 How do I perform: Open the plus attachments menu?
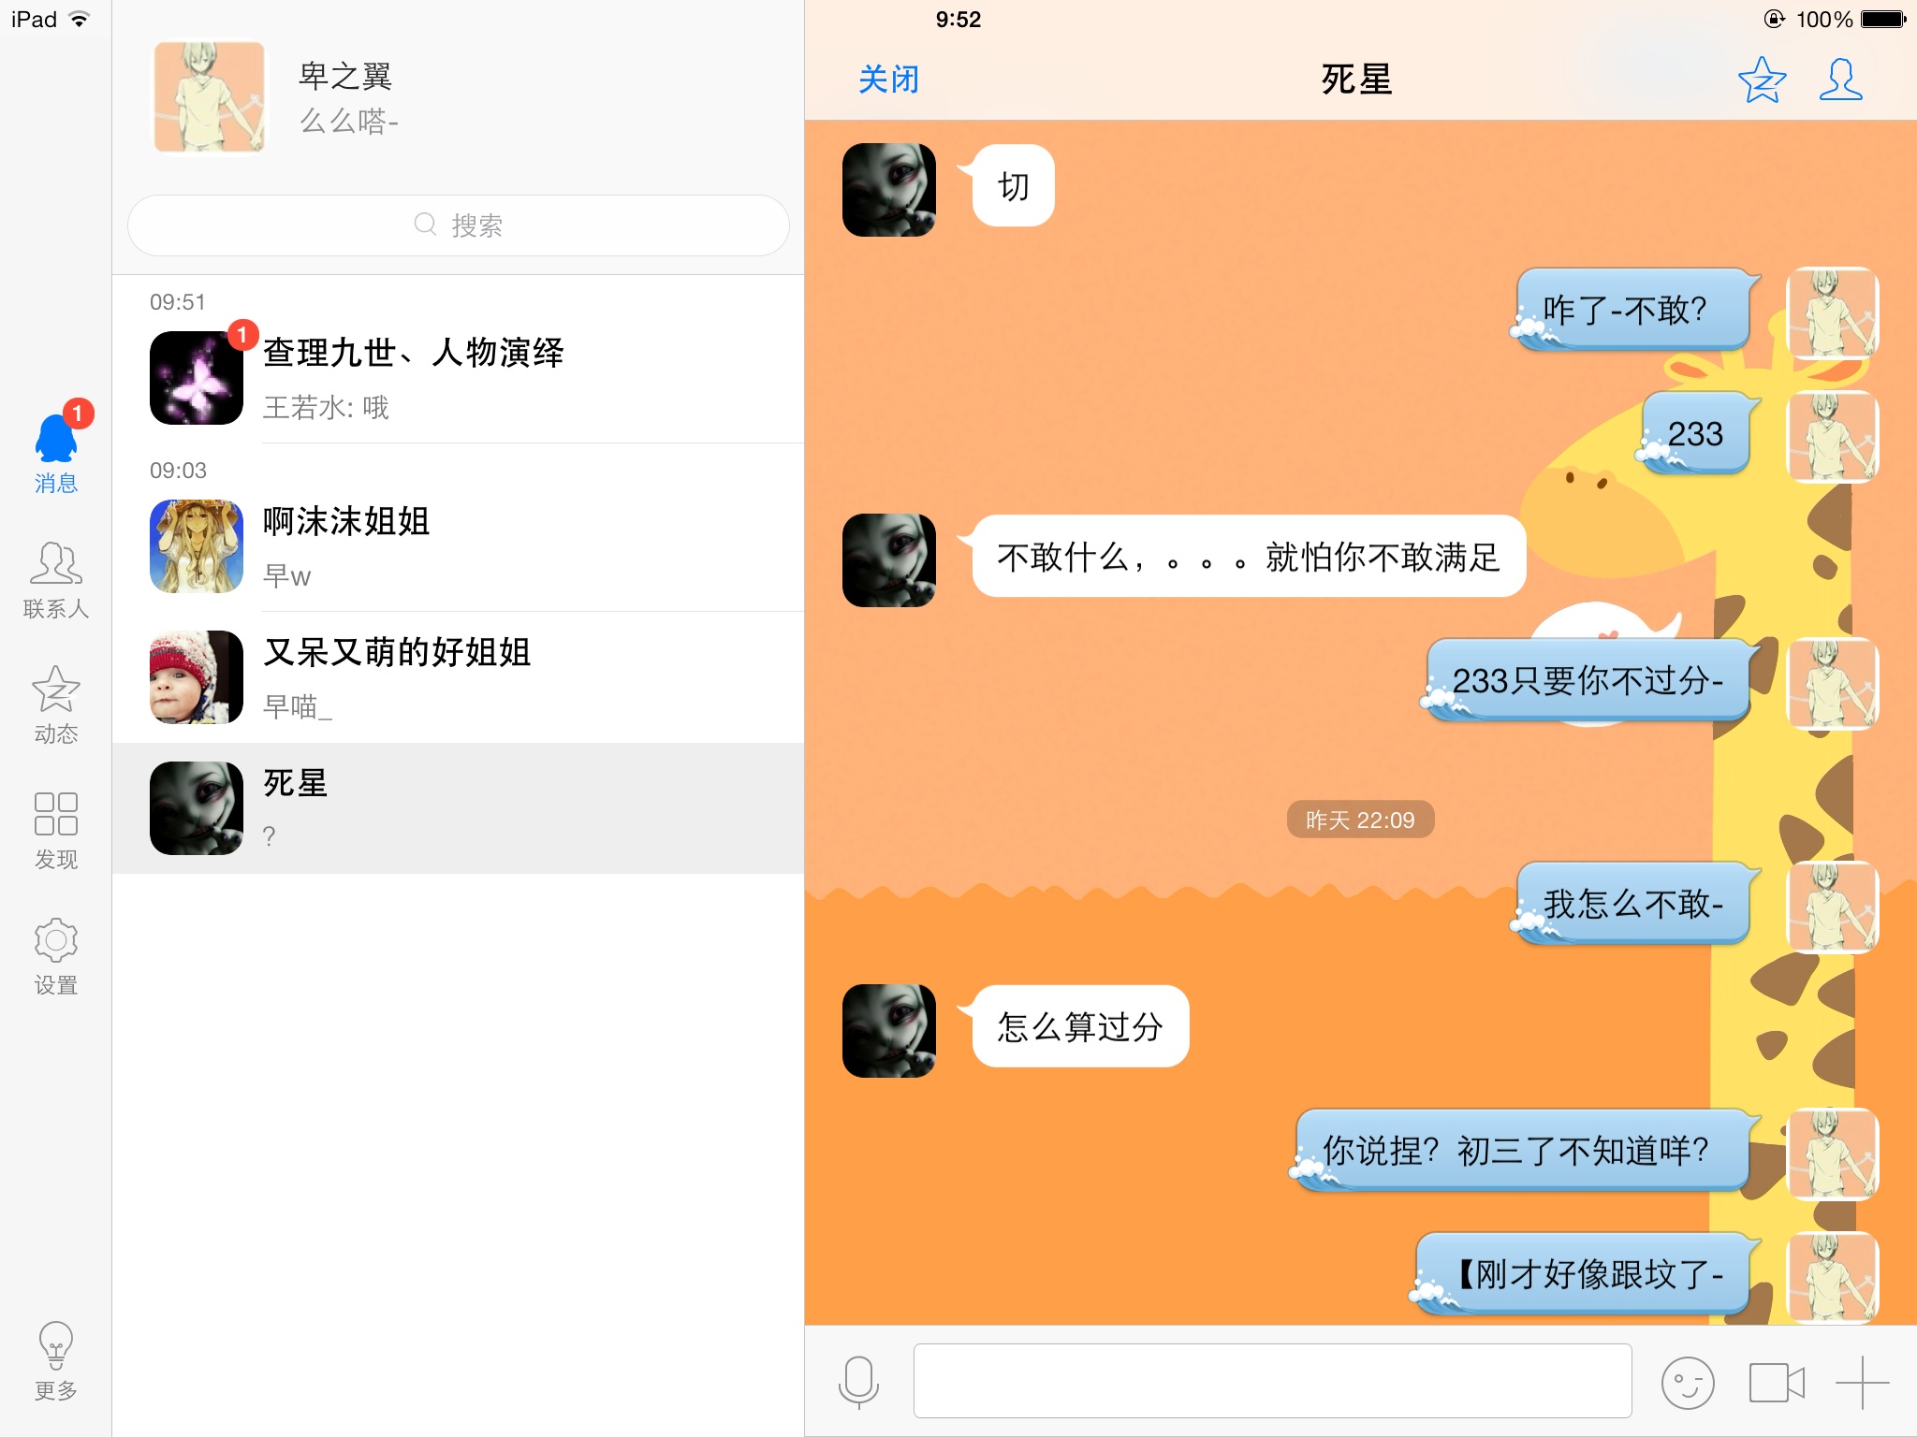pyautogui.click(x=1862, y=1382)
